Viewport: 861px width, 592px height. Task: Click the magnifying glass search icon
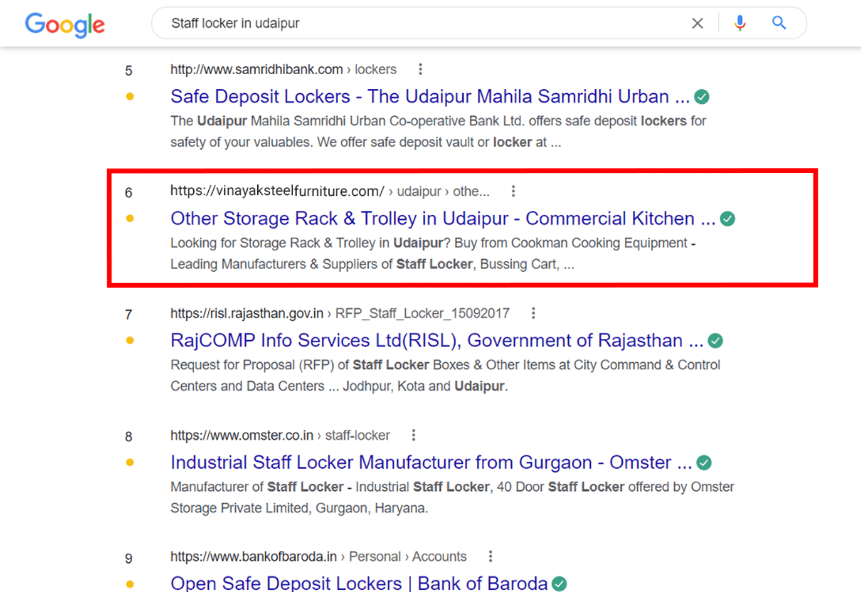pyautogui.click(x=779, y=23)
